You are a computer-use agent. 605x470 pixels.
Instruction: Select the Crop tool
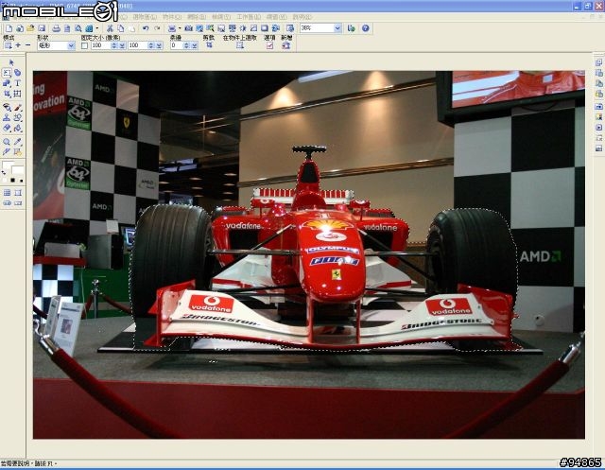[7, 94]
